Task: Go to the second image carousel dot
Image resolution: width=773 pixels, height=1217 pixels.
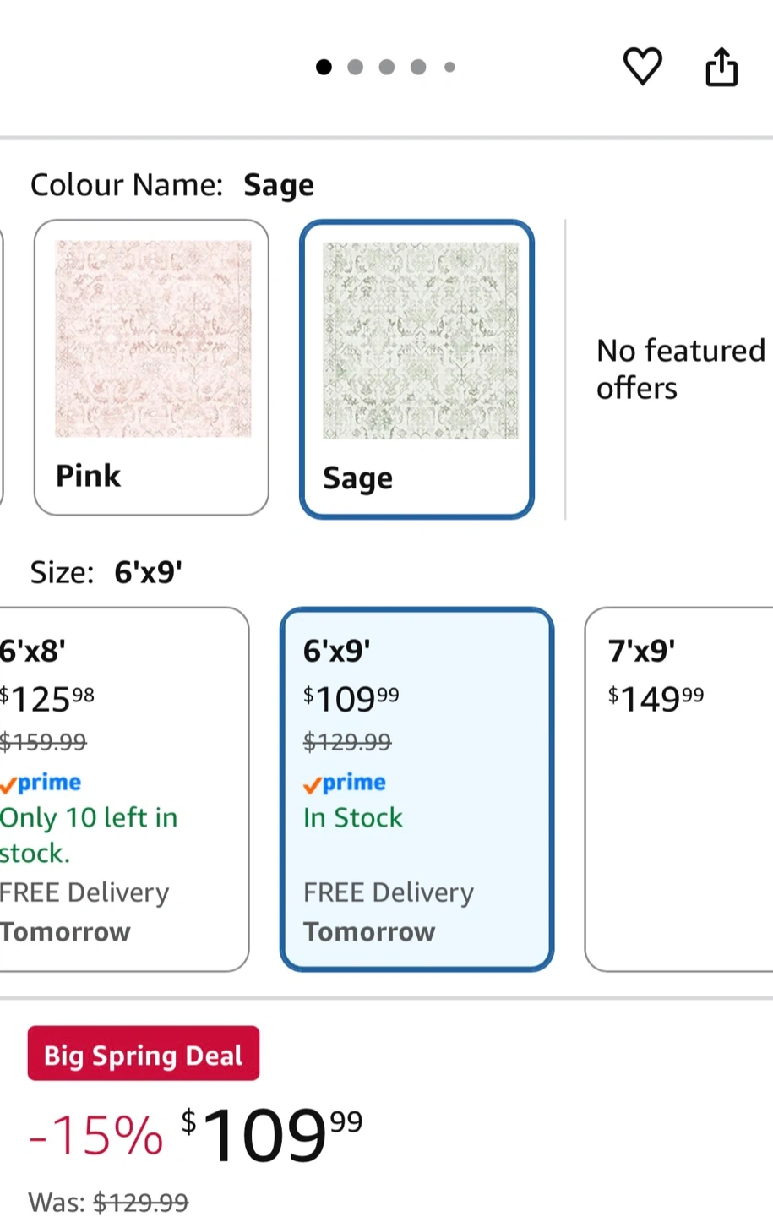Action: pos(356,67)
